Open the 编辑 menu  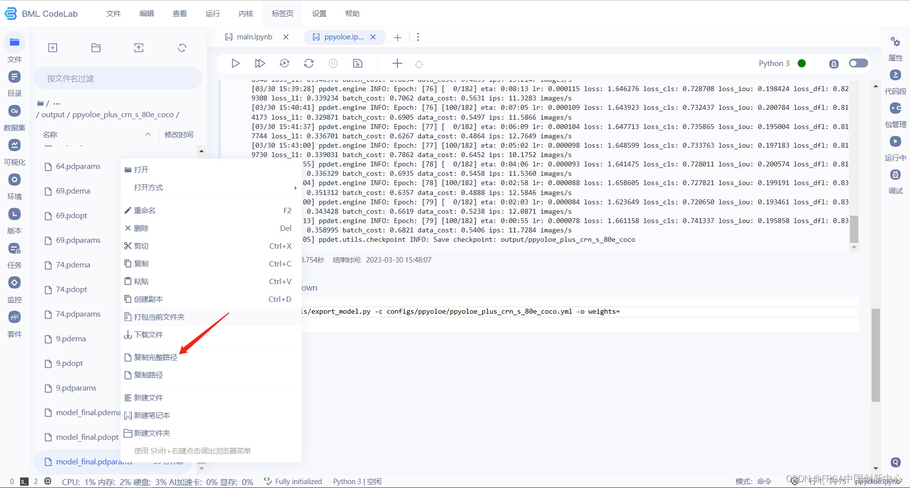147,13
